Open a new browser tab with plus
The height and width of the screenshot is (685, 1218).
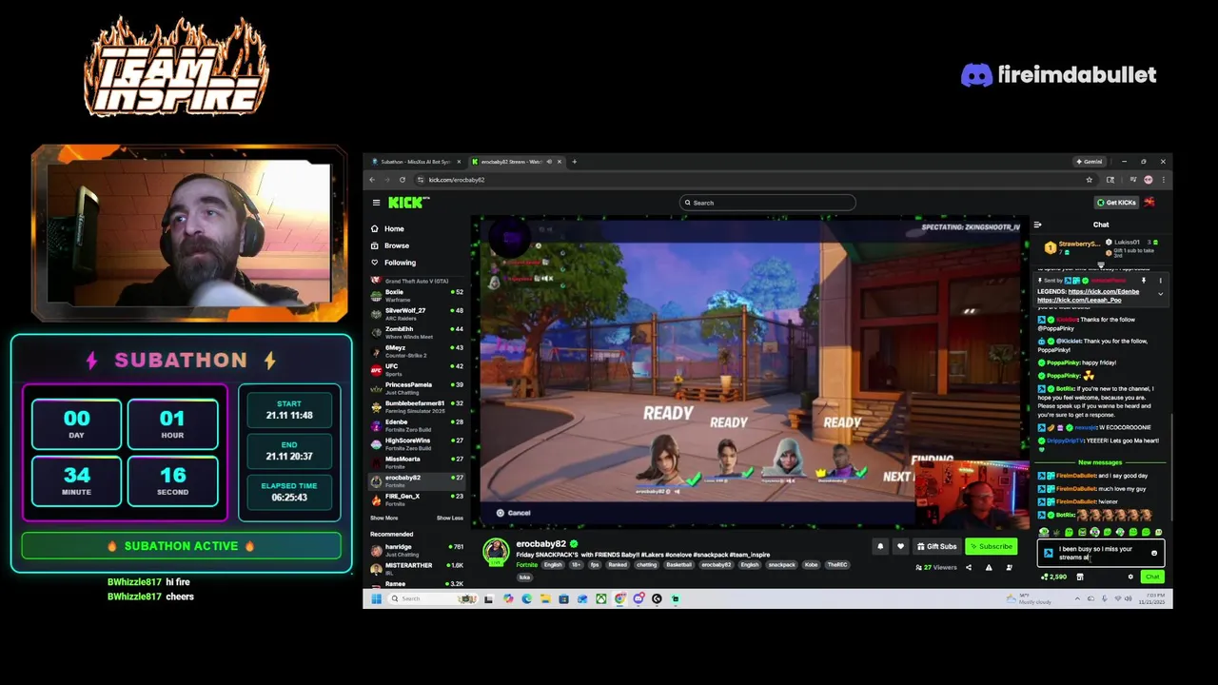574,162
